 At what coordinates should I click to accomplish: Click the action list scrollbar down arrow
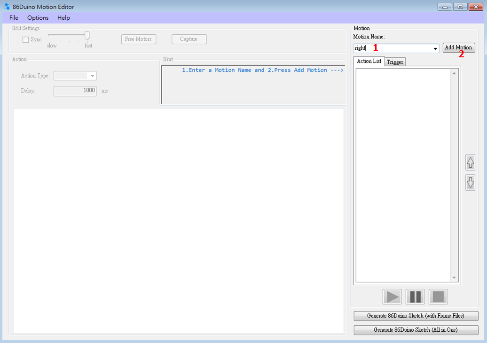454,278
